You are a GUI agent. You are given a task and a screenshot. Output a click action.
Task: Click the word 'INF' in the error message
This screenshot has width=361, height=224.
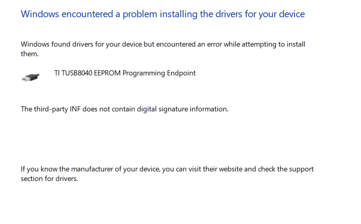[75, 109]
